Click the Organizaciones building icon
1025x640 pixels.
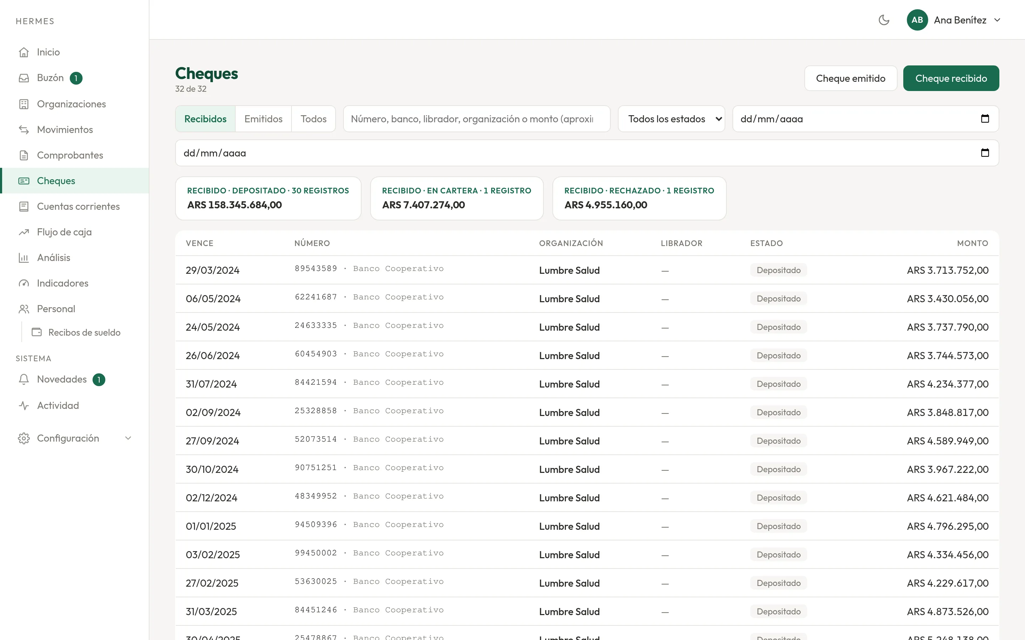24,104
